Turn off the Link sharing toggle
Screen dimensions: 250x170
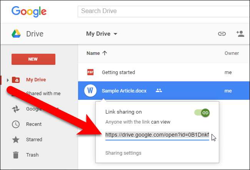[202, 113]
